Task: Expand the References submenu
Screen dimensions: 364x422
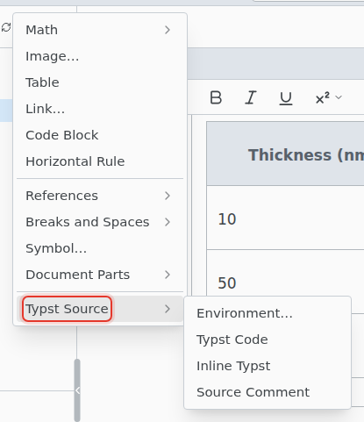Action: pos(100,196)
